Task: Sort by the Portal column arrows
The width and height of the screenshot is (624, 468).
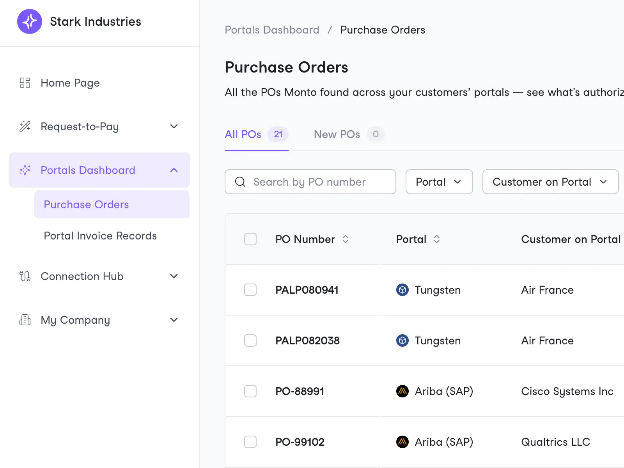Action: 437,239
